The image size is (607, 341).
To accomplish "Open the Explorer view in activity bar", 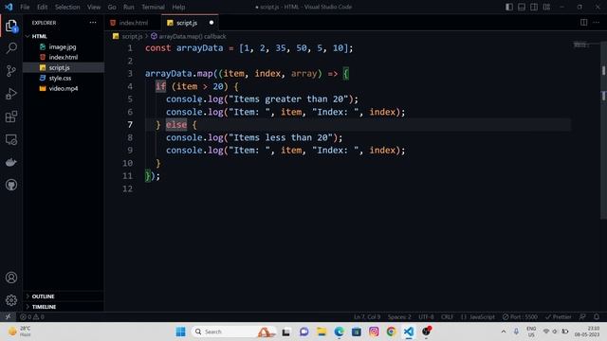I will (11, 26).
